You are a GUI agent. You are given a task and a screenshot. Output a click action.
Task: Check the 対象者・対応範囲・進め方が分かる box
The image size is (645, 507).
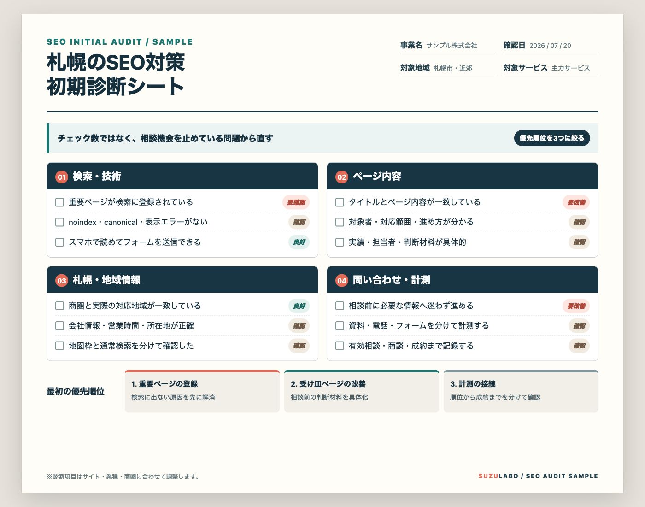[340, 222]
